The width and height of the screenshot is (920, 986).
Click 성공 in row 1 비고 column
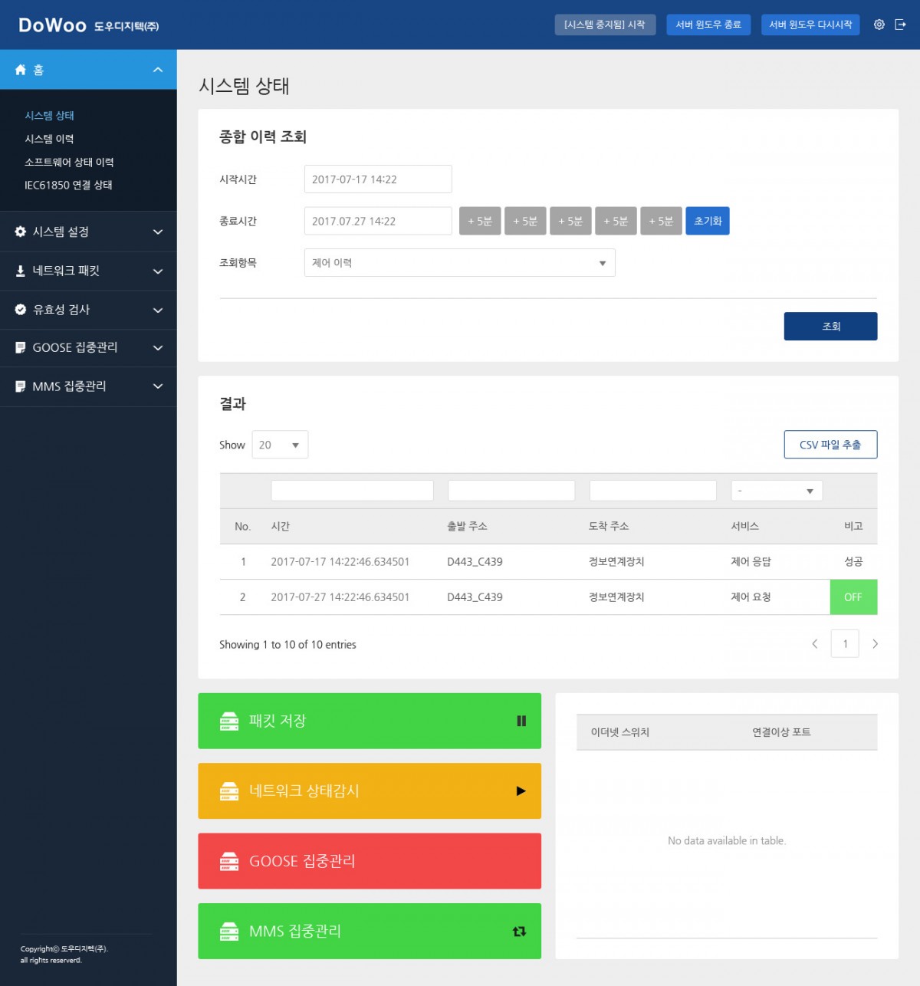pos(853,562)
